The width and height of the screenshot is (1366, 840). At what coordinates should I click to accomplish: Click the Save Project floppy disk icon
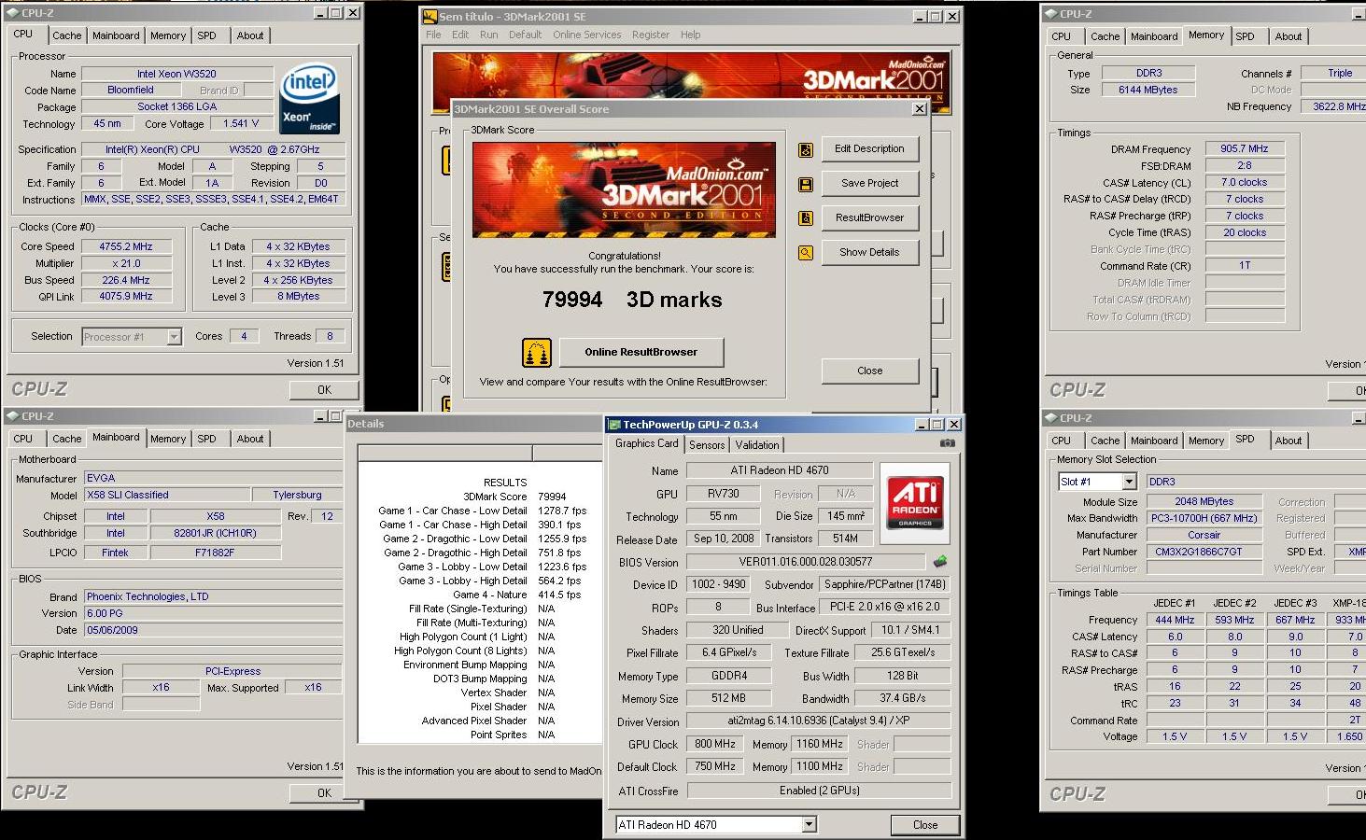tap(805, 184)
